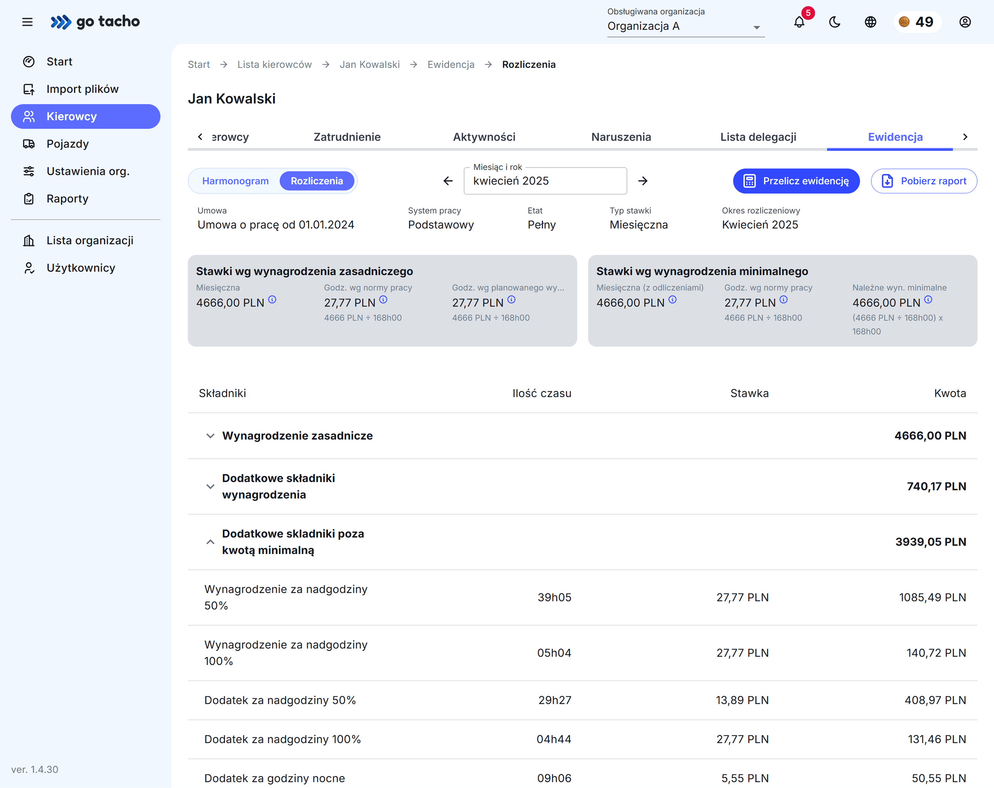Select Wynagrodzenie za nadgodziny 50% row
994x788 pixels.
coord(582,597)
